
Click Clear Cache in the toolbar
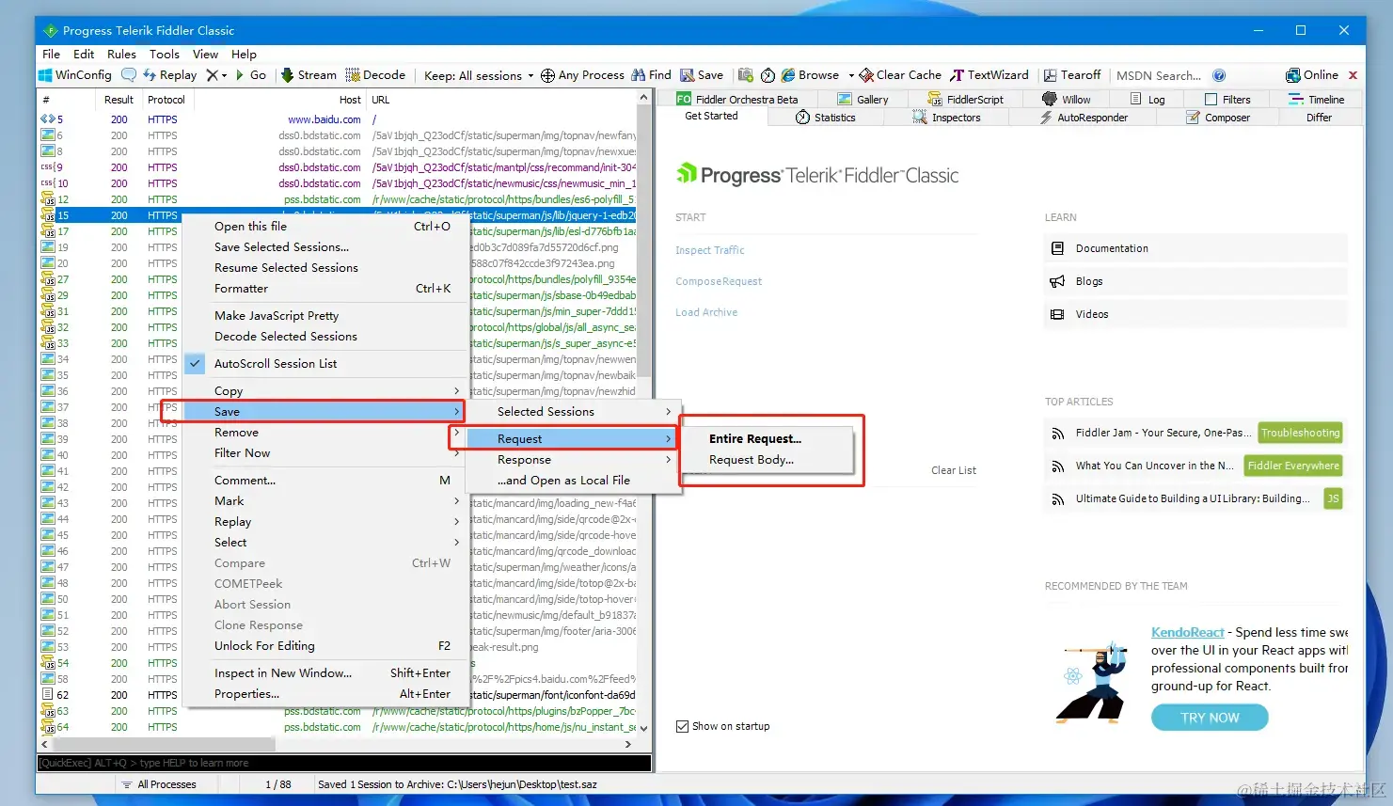(900, 75)
